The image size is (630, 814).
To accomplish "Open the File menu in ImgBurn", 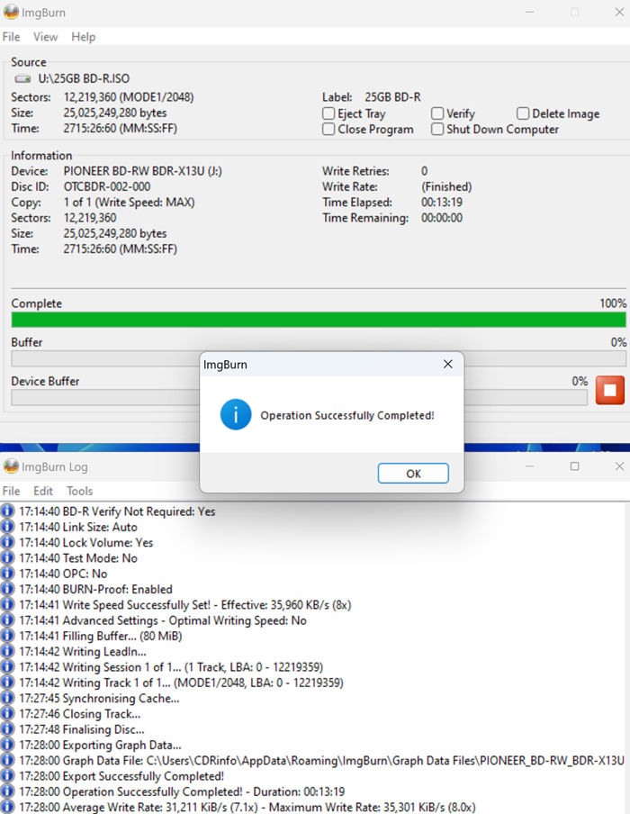I will point(12,37).
